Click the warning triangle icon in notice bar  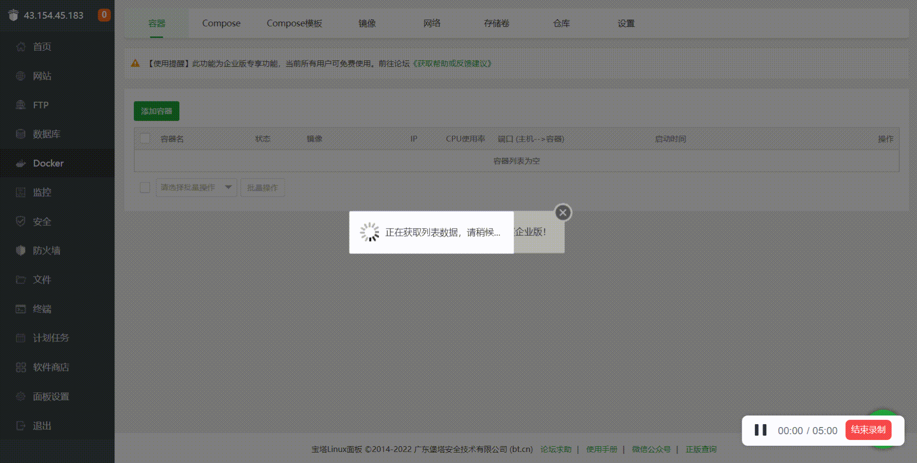click(136, 63)
